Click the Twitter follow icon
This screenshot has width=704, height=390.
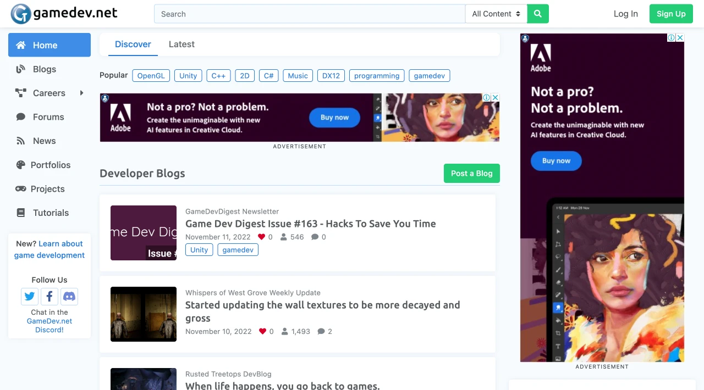[x=29, y=296]
